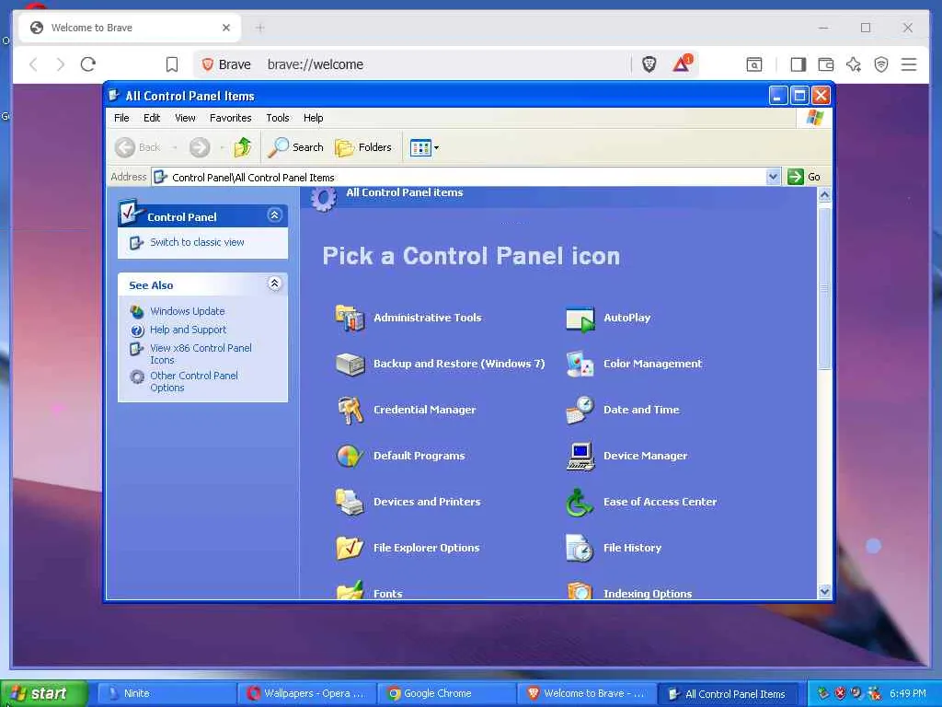The width and height of the screenshot is (942, 707).
Task: Click the Up folder toolbar icon
Action: pos(243,147)
